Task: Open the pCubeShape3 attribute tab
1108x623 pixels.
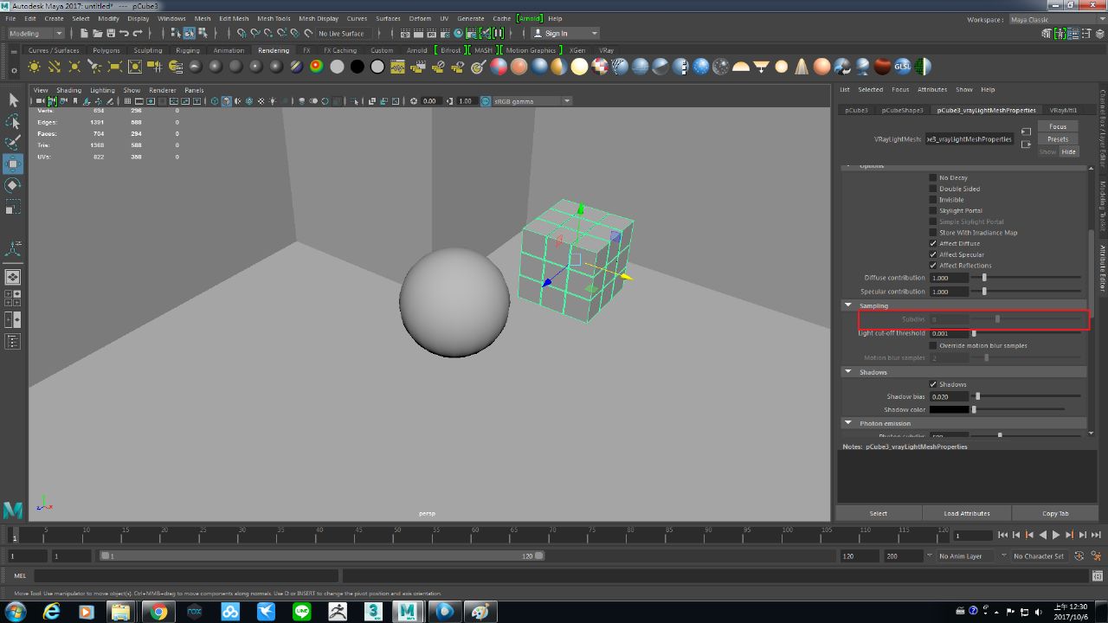Action: [x=903, y=110]
